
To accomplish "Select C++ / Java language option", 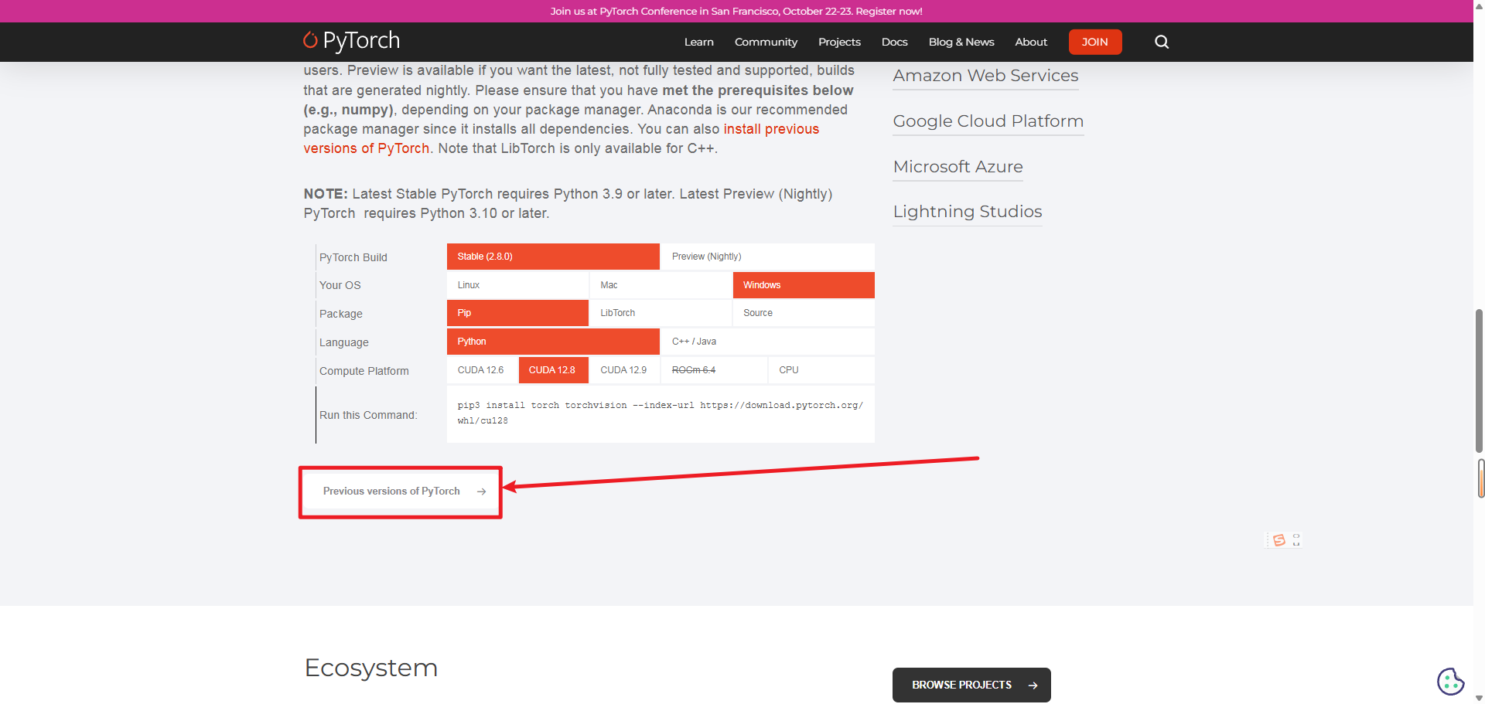I will point(767,342).
